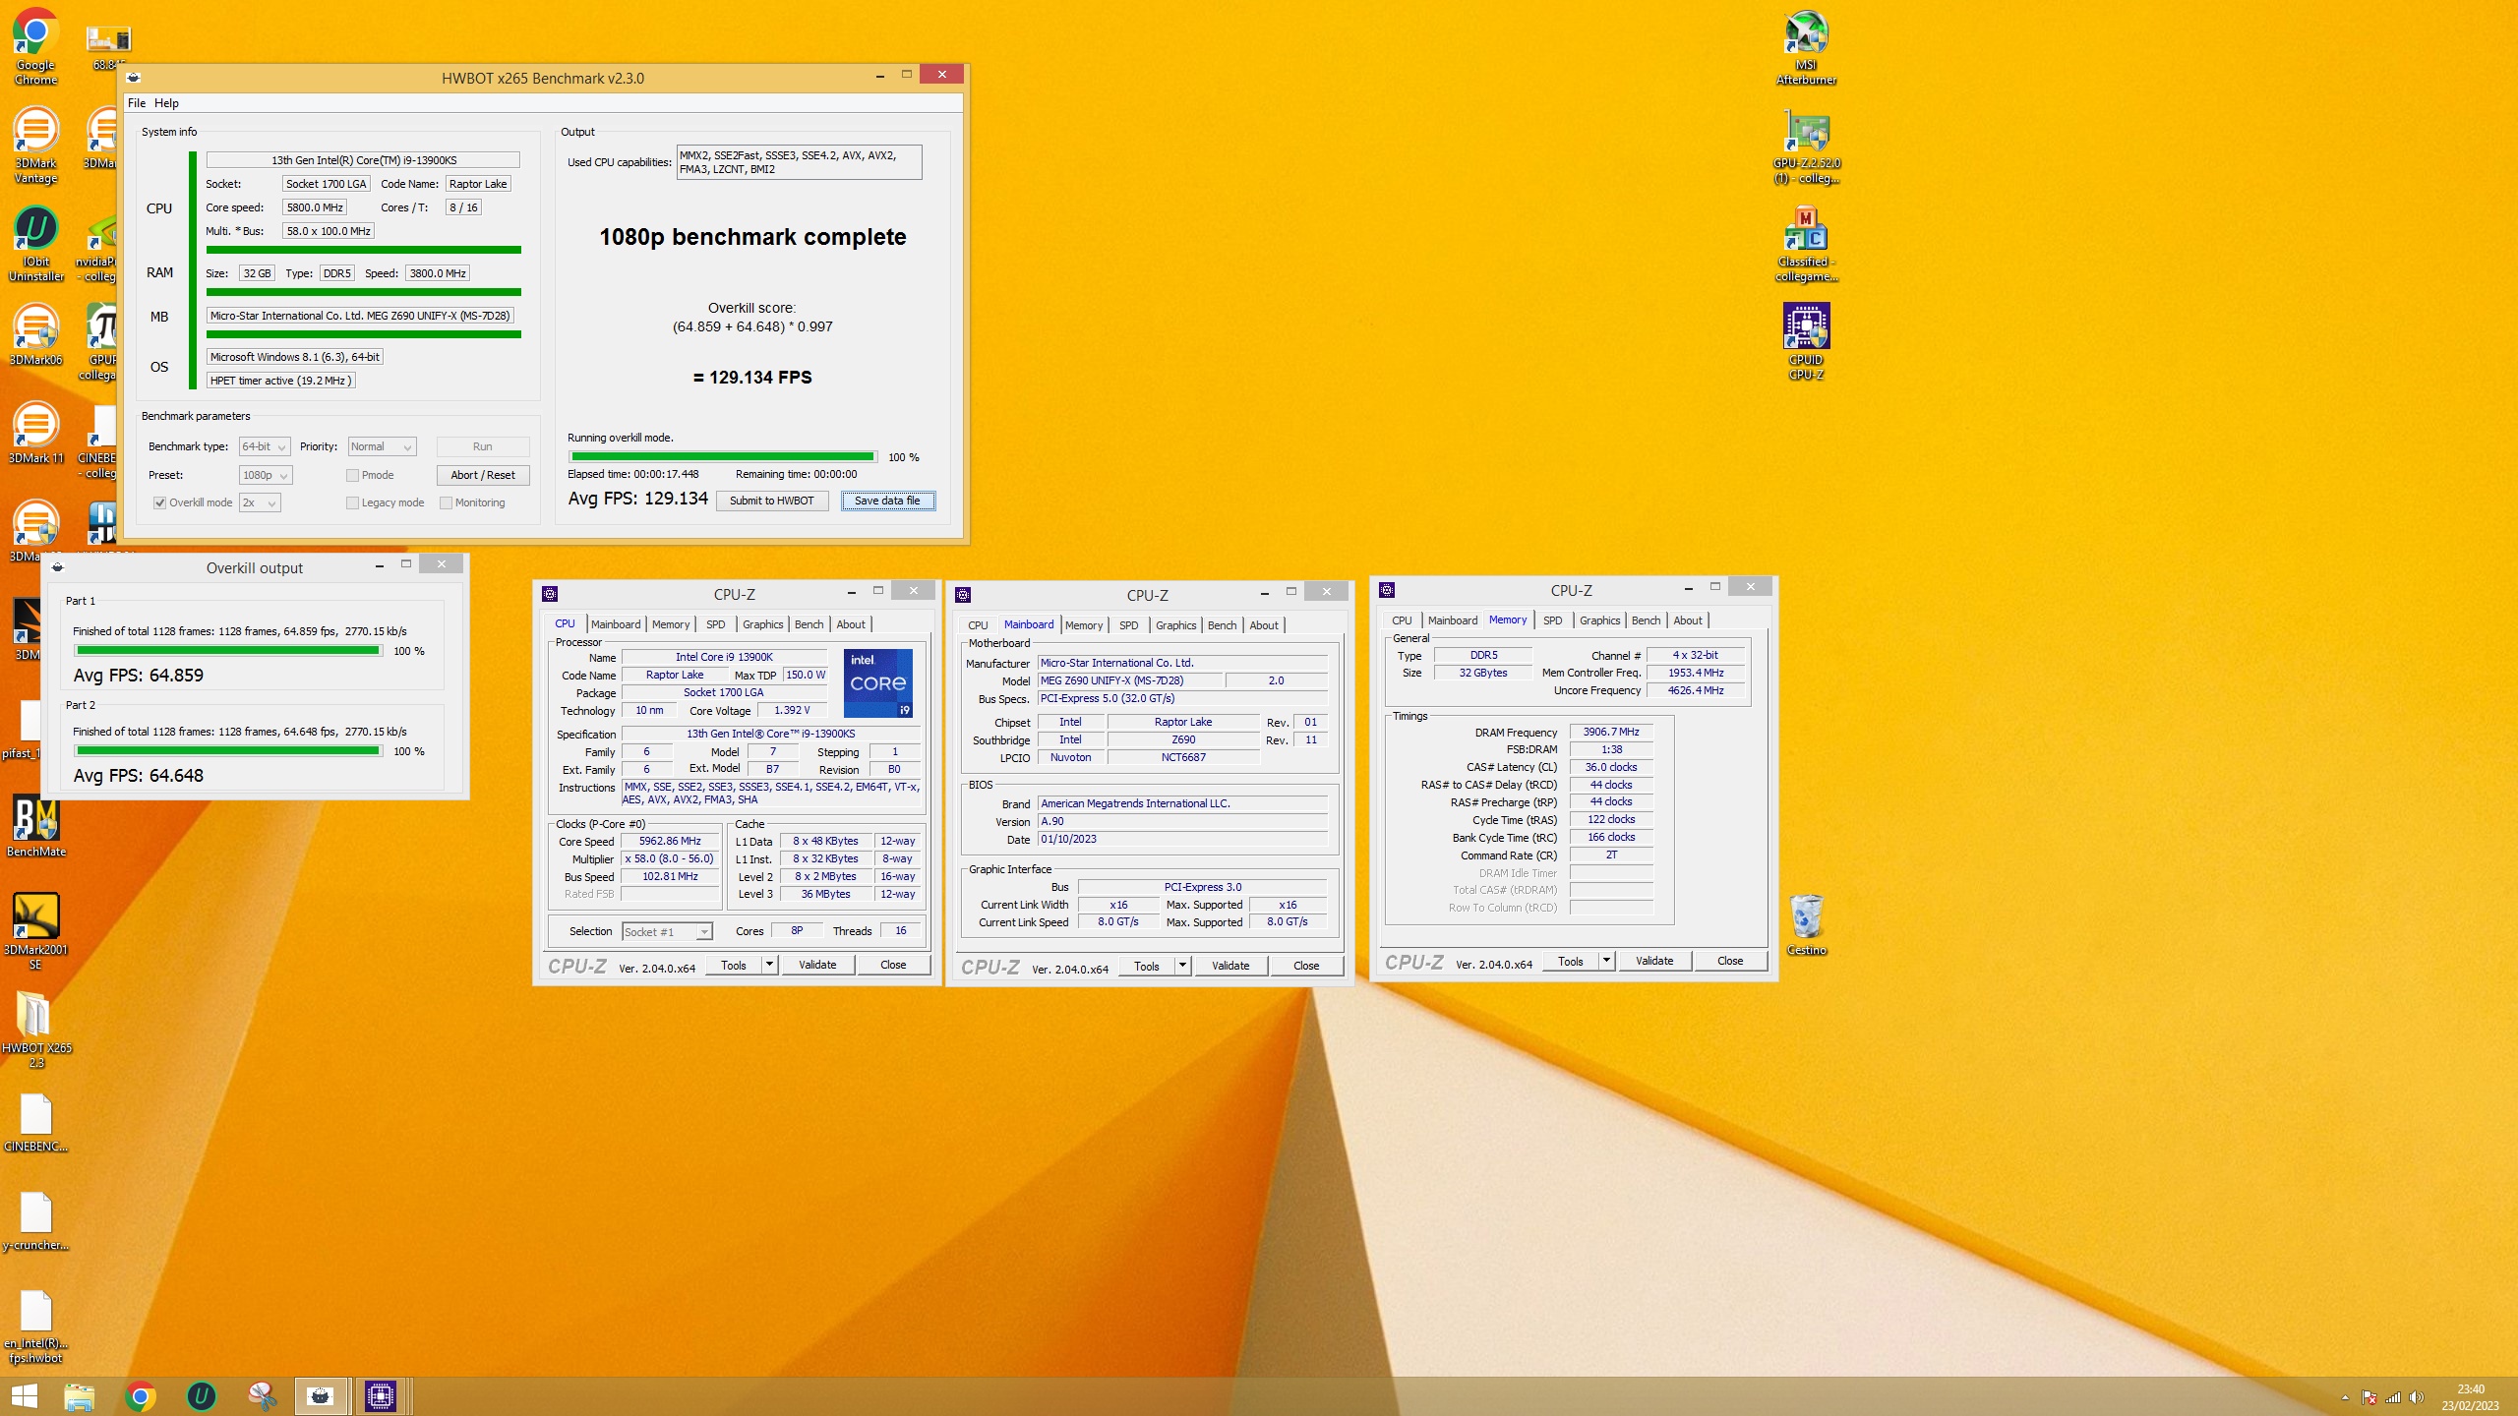Open 3DMark 11 desktop shortcut
Image resolution: width=2518 pixels, height=1416 pixels.
35,433
